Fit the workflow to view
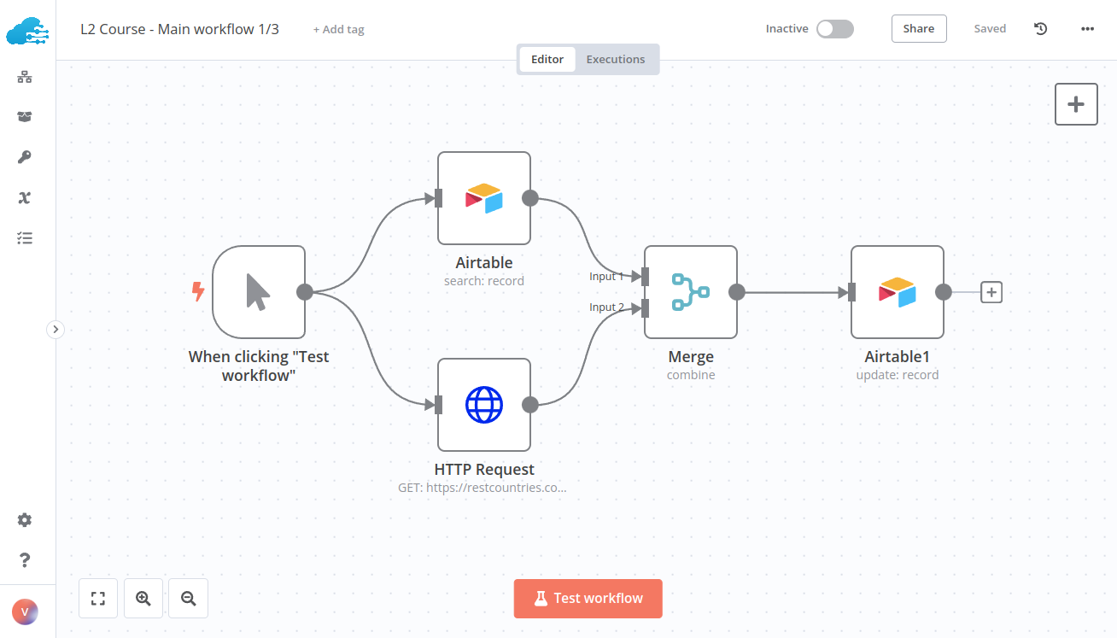Screen dimensions: 1117x638 pos(97,598)
